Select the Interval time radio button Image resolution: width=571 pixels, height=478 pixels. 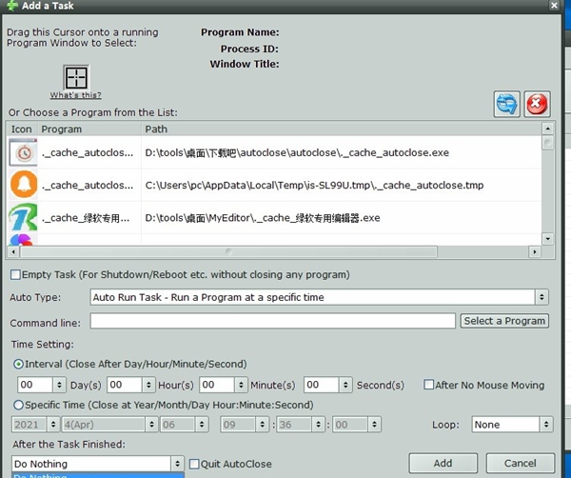18,364
